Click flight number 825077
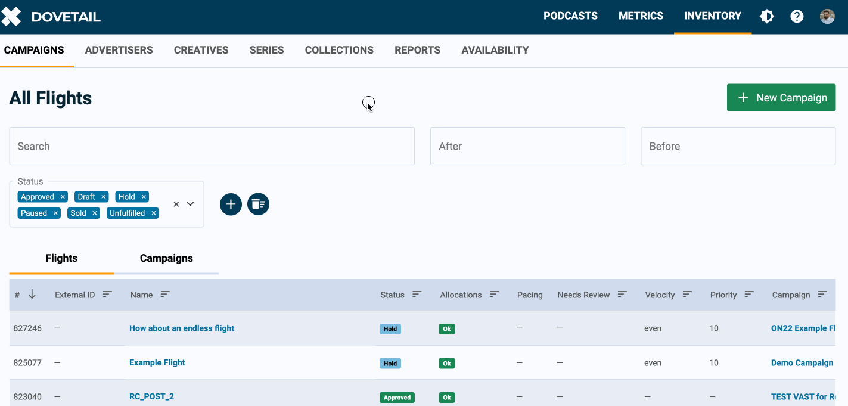This screenshot has height=406, width=848. point(27,362)
